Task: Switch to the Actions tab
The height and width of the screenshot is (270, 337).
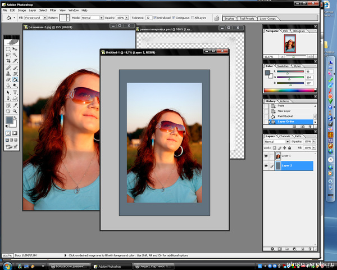Action: pyautogui.click(x=284, y=101)
